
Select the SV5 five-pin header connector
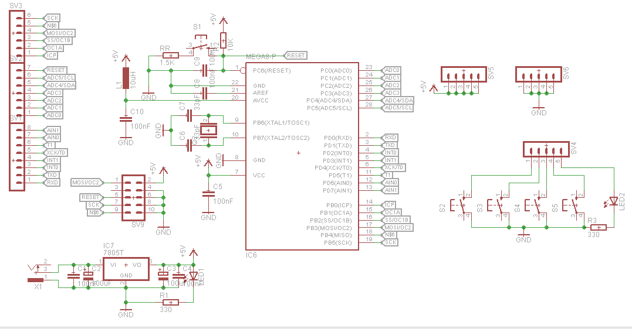[x=464, y=74]
